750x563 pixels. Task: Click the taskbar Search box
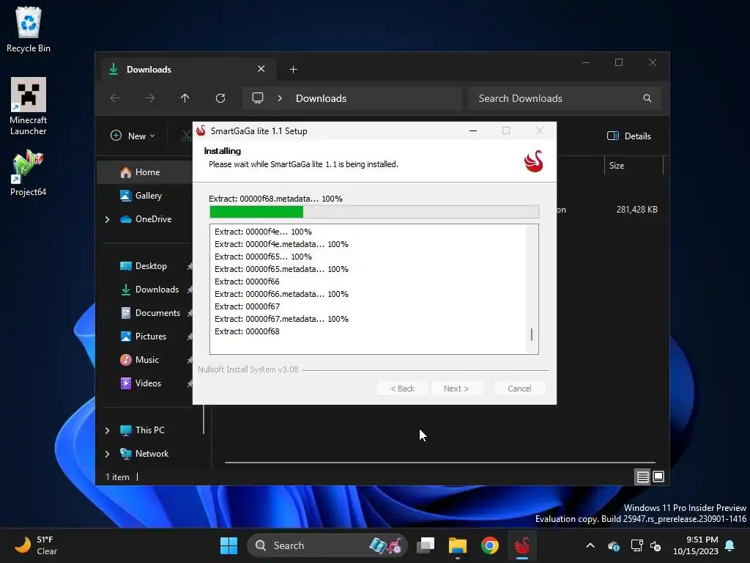click(326, 545)
